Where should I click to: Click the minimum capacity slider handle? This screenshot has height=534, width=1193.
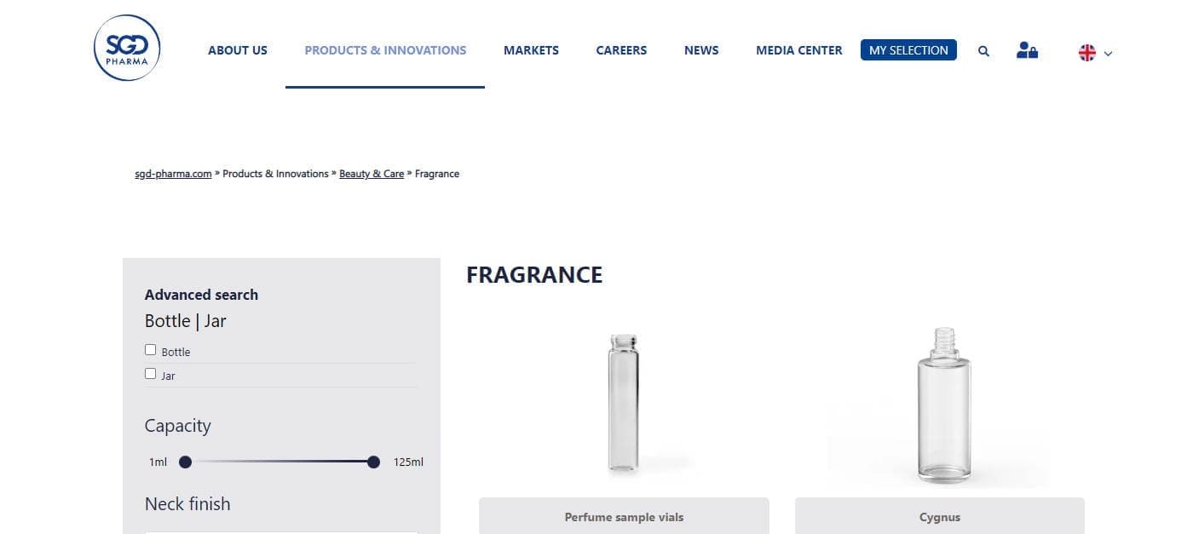[185, 462]
